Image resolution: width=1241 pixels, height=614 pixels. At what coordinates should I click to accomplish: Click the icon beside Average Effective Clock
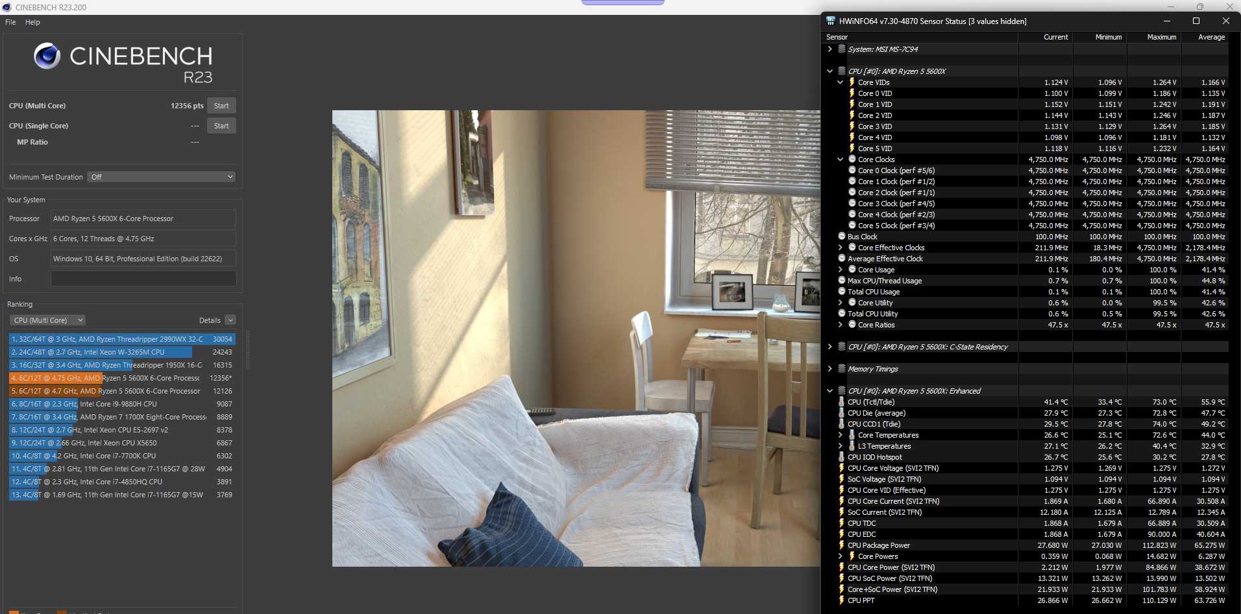(x=842, y=259)
